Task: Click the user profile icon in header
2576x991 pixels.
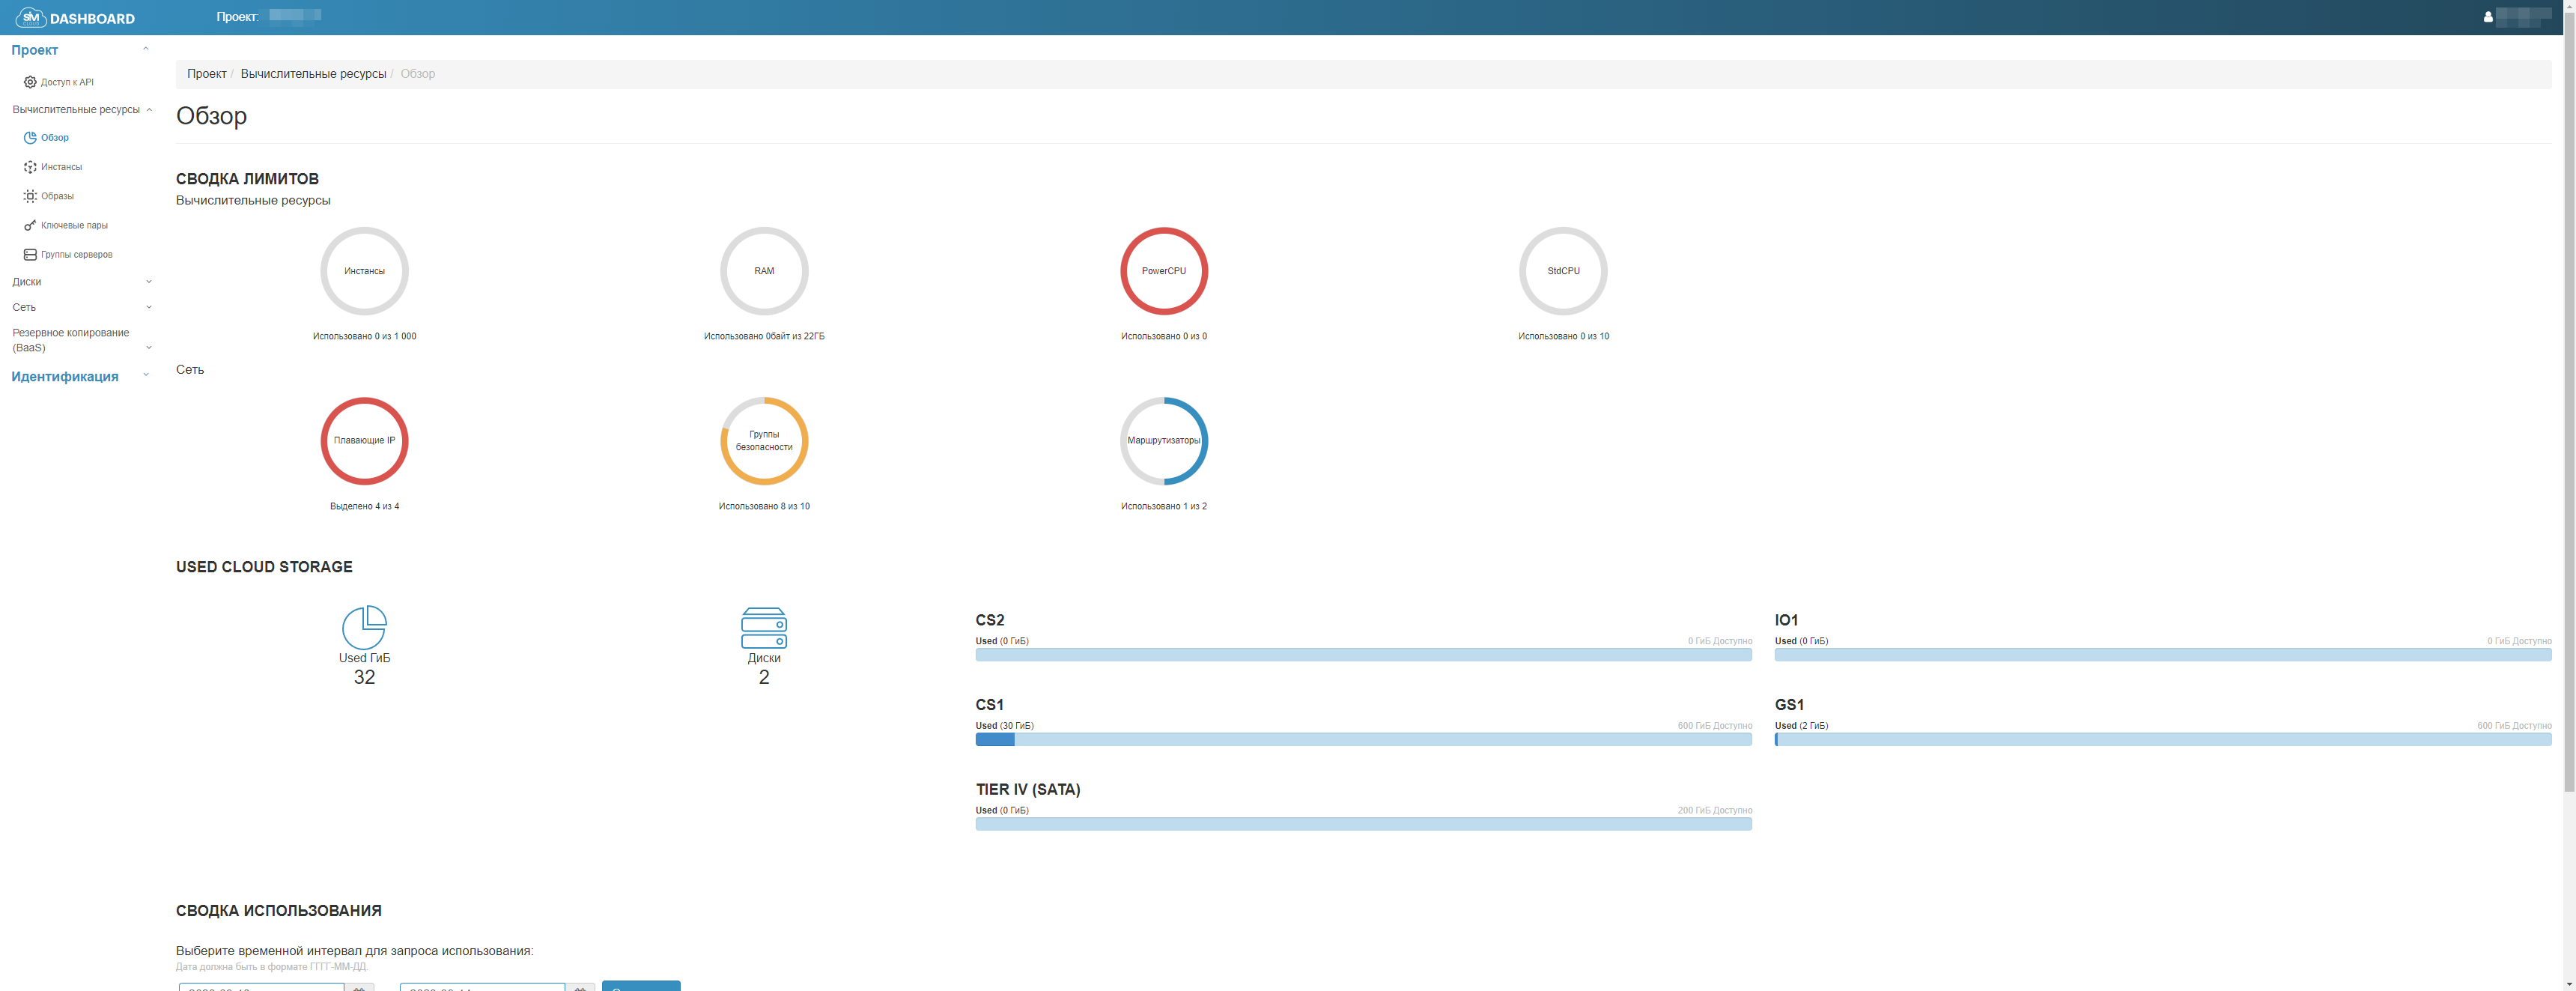Action: 2487,17
